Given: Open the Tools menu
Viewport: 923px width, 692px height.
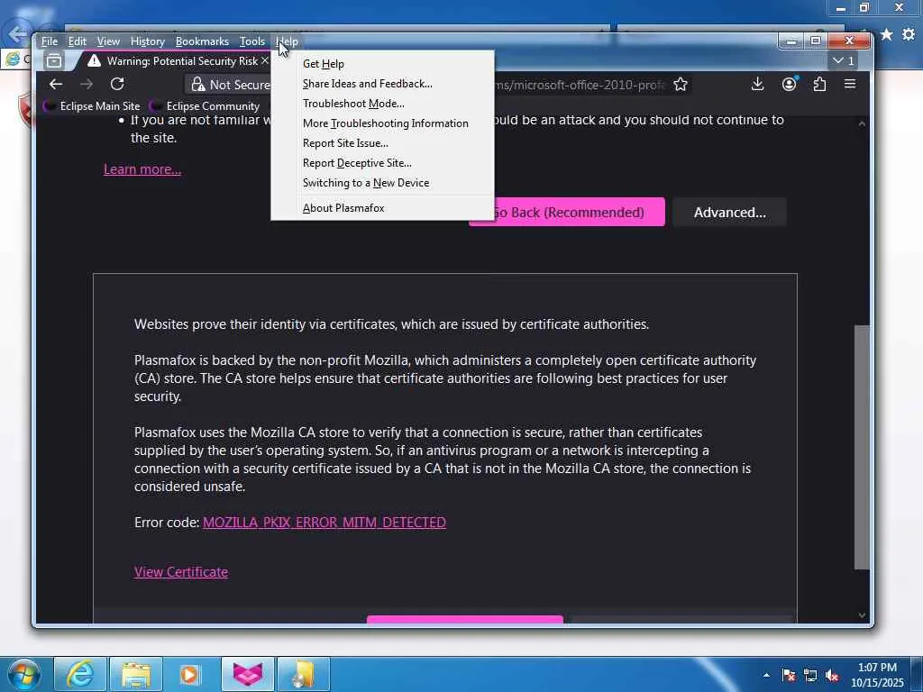Looking at the screenshot, I should tap(252, 41).
